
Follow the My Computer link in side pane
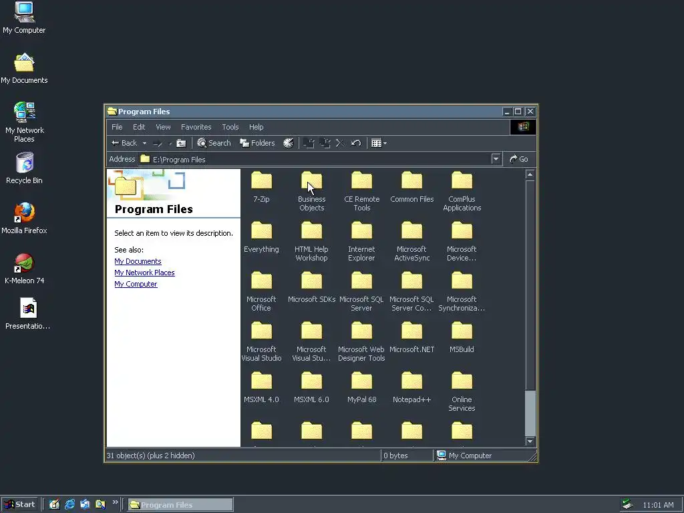click(136, 284)
